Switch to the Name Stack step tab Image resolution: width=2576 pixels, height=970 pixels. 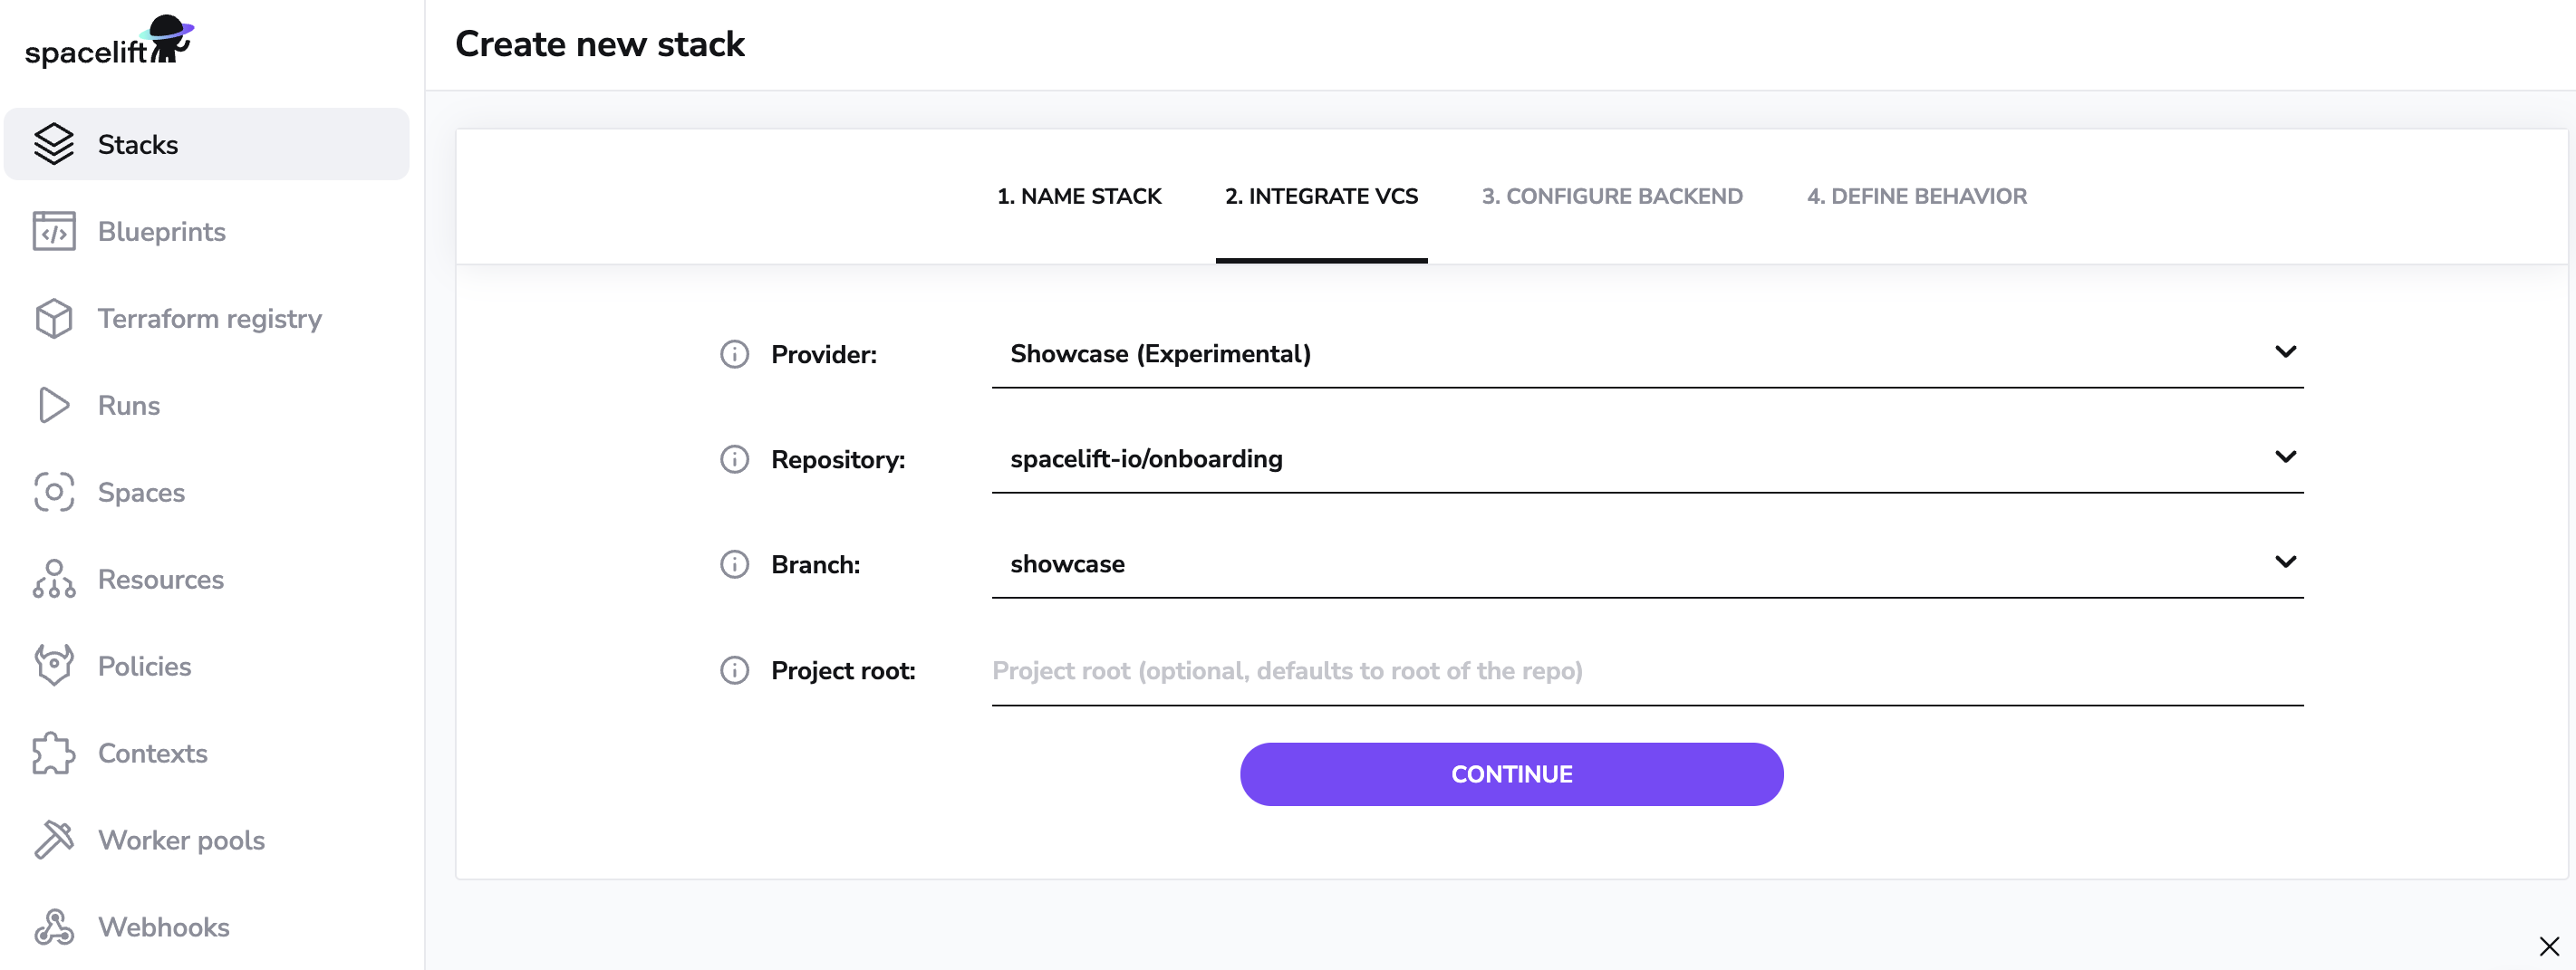click(x=1079, y=196)
